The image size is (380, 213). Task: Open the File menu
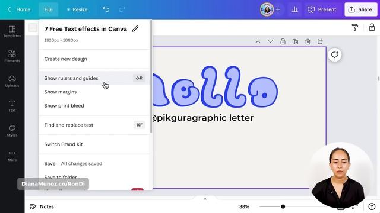[48, 9]
